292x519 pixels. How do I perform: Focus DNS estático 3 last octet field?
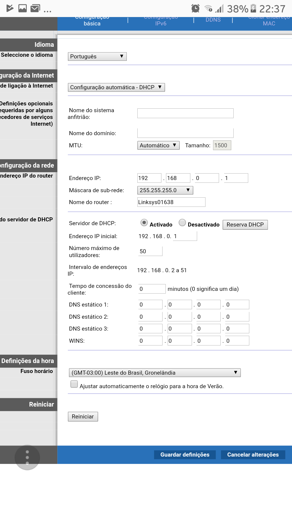[x=237, y=329]
